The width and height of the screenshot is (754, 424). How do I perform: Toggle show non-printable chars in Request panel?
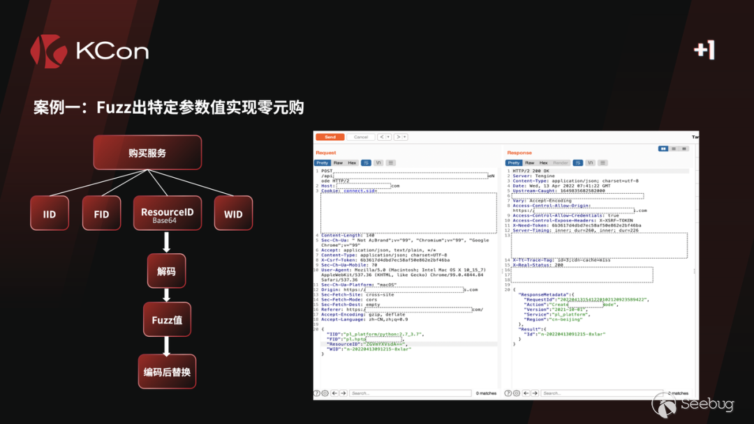tap(378, 162)
